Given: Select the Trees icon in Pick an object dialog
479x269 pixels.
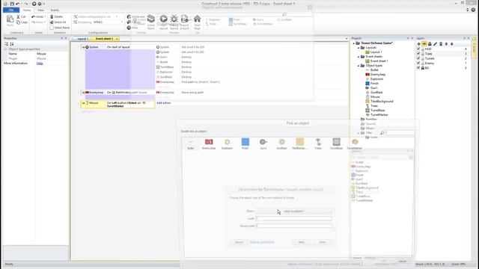Looking at the screenshot, I should [318, 142].
